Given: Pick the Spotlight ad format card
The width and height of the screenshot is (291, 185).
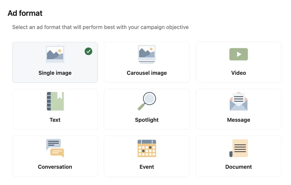Looking at the screenshot, I should click(x=147, y=109).
